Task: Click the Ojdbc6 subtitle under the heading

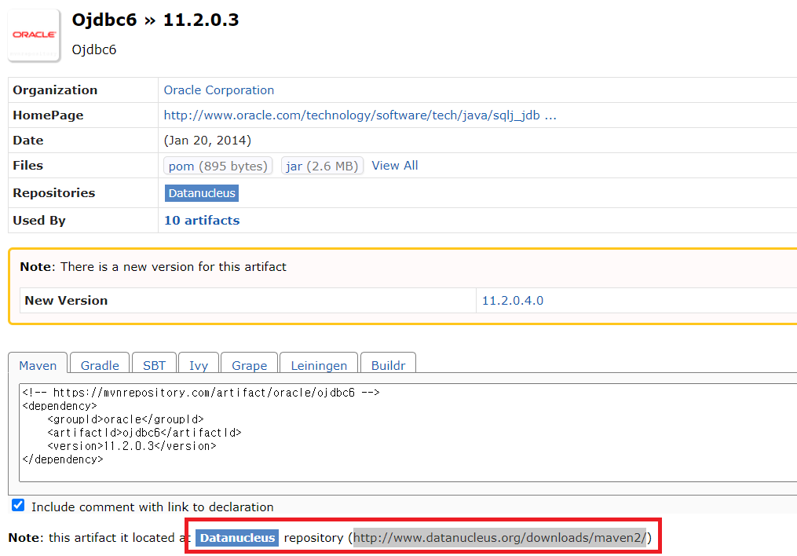Action: click(94, 49)
